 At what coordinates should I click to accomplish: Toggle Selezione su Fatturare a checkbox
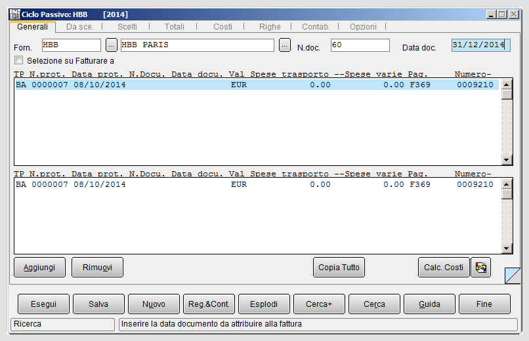coord(19,60)
